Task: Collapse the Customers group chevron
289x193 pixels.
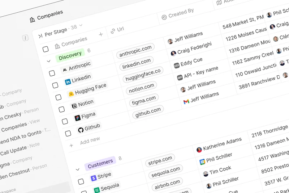Action: click(78, 169)
